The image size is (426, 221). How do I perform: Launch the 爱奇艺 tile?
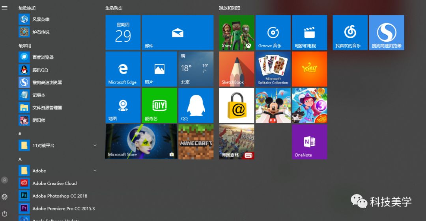tap(159, 105)
